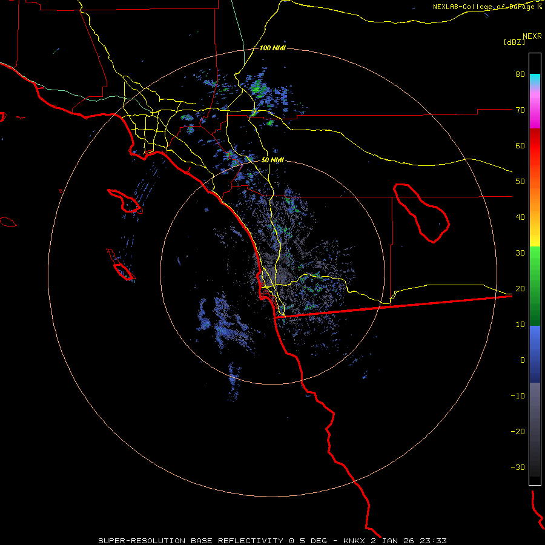This screenshot has width=545, height=545.
Task: Click the 50 dBZ scale value
Action: [x=520, y=182]
